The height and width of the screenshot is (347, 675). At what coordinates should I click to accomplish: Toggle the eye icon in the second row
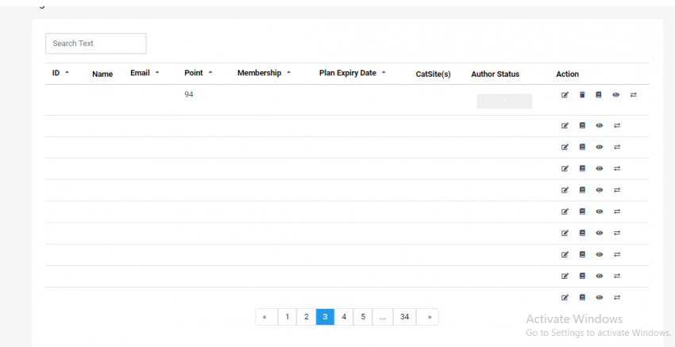(600, 125)
